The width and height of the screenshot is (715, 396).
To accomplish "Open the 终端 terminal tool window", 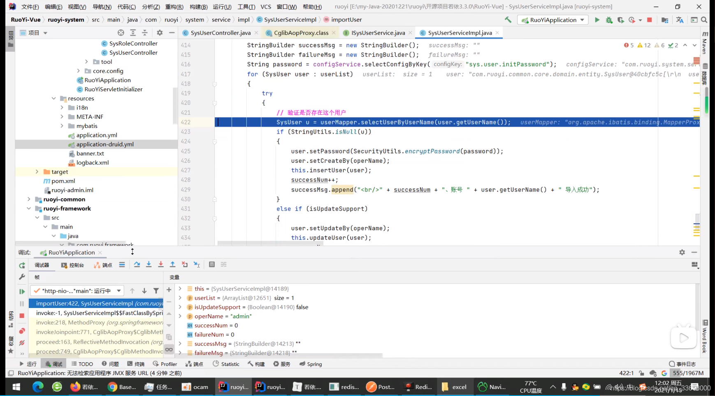I will click(136, 364).
